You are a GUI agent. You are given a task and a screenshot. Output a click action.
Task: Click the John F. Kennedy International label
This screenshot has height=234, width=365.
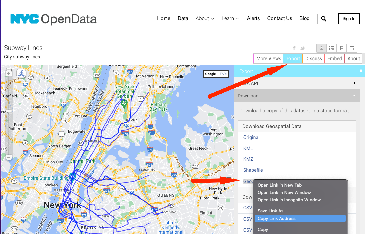tap(171, 227)
